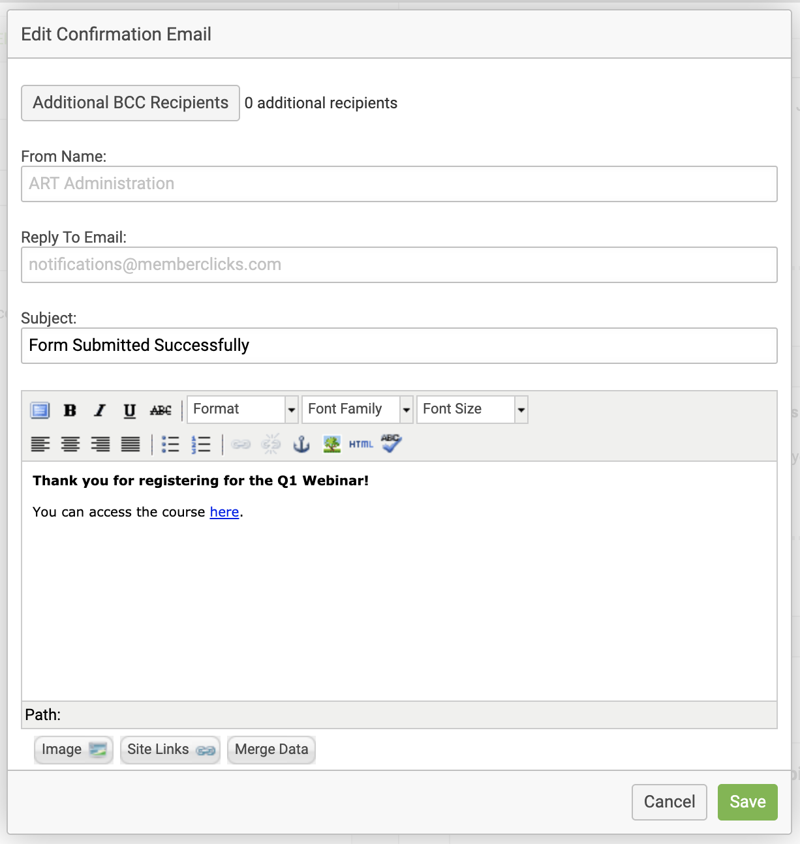Toggle bold formatting in the editor toolbar
The width and height of the screenshot is (800, 844).
70,410
